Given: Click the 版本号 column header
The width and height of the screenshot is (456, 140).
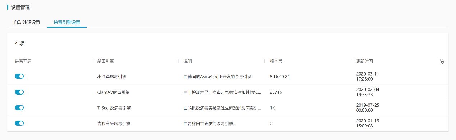Looking at the screenshot, I should click(276, 61).
